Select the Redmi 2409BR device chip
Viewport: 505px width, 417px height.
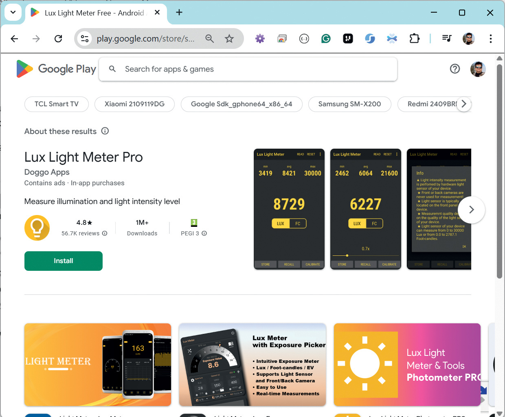tap(433, 104)
